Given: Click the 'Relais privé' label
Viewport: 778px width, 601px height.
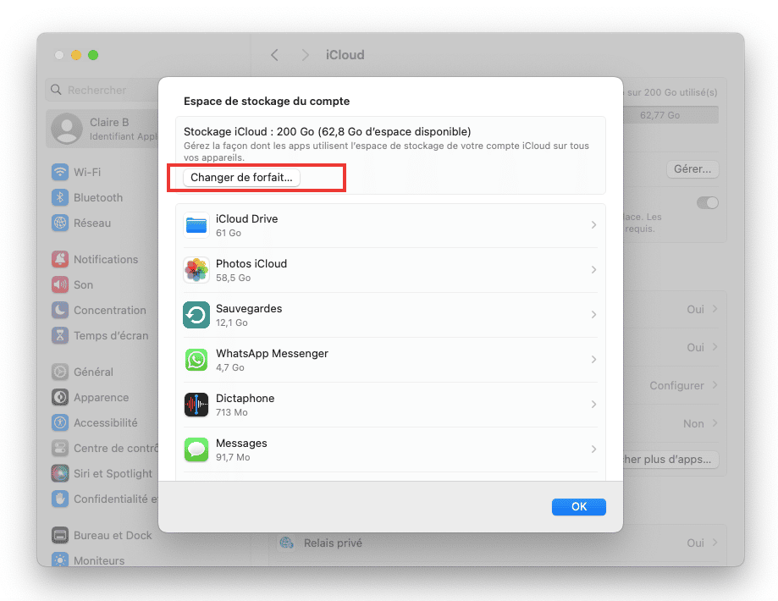Looking at the screenshot, I should [x=333, y=543].
